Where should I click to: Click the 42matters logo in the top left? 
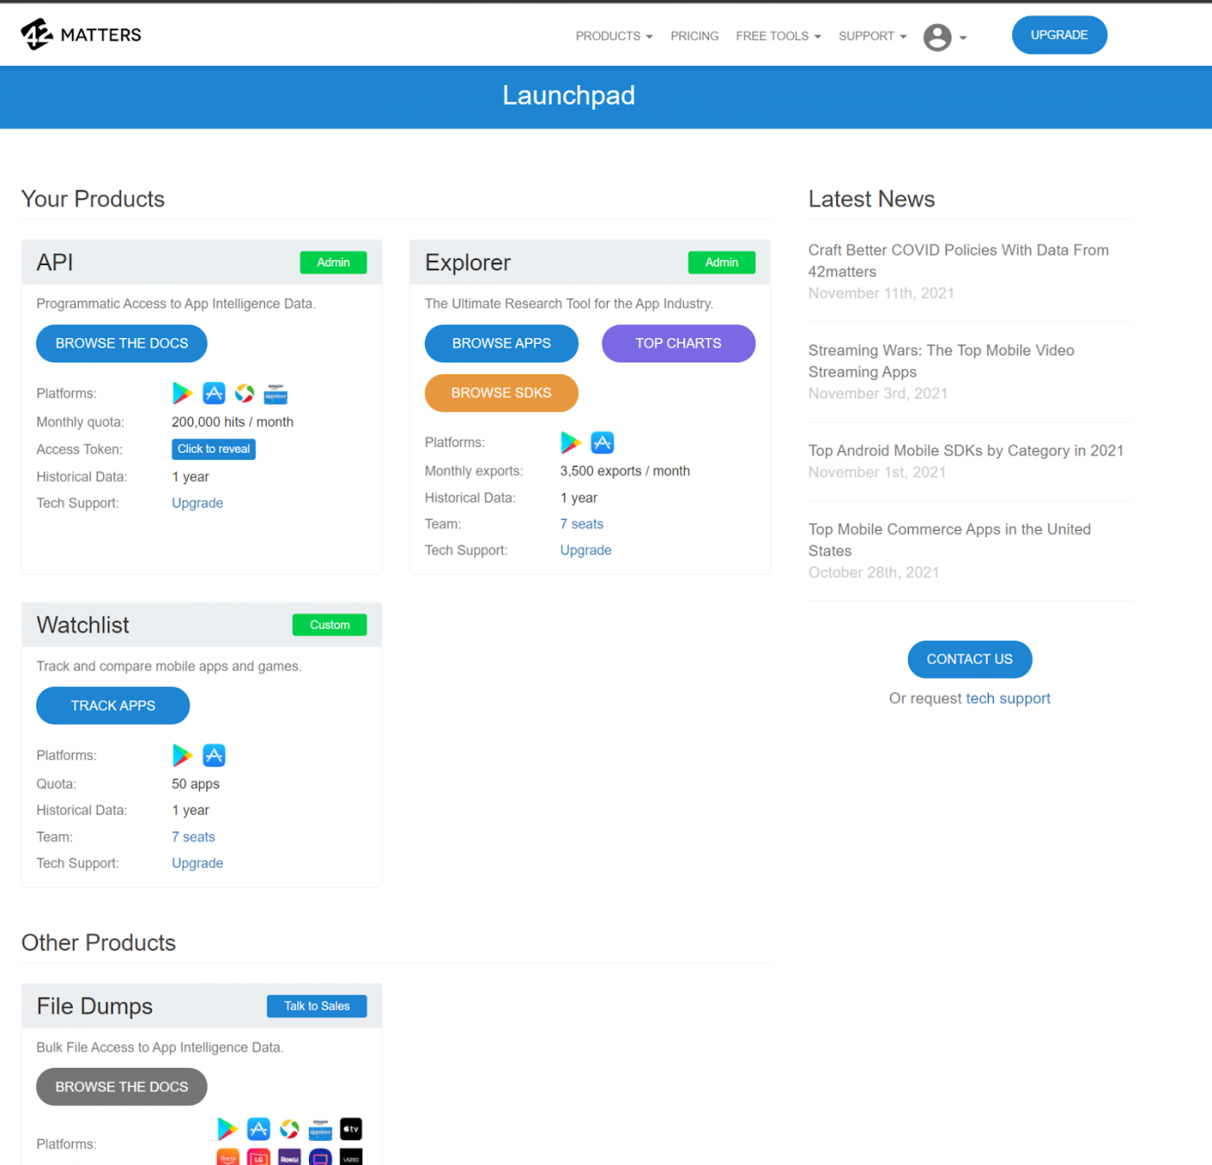(x=80, y=34)
